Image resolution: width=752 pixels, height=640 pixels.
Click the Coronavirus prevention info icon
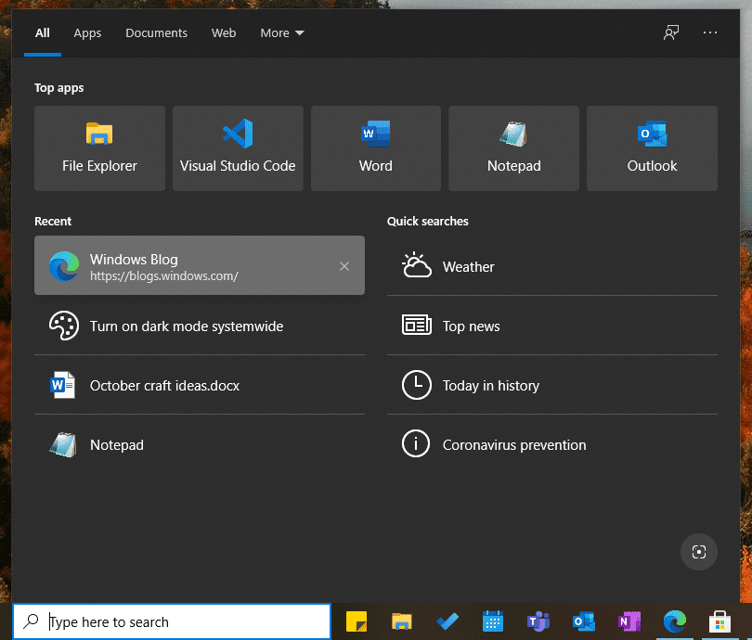pyautogui.click(x=416, y=443)
